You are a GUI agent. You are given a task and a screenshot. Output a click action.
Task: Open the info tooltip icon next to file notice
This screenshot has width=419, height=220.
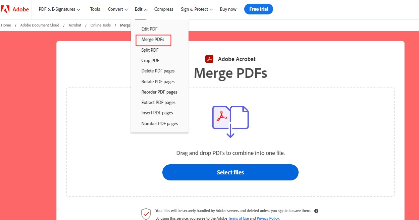pos(316,211)
